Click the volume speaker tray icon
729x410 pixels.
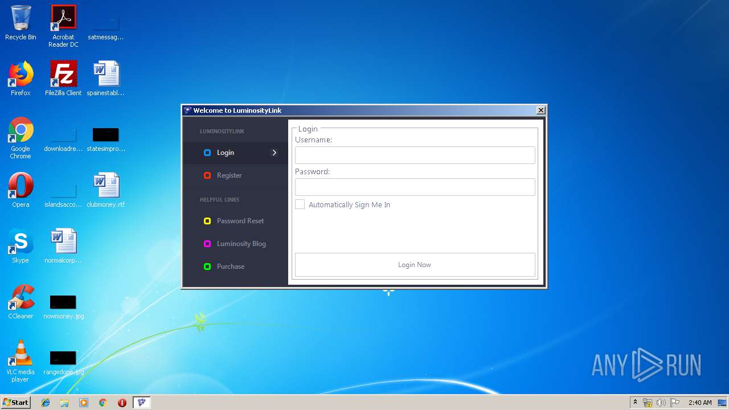661,403
